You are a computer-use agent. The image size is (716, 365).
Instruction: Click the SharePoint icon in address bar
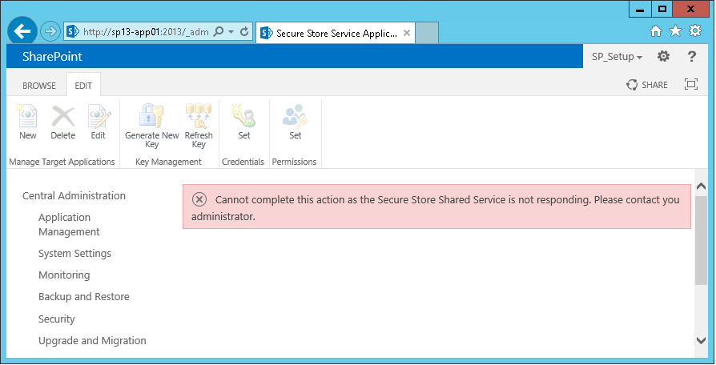(x=73, y=31)
